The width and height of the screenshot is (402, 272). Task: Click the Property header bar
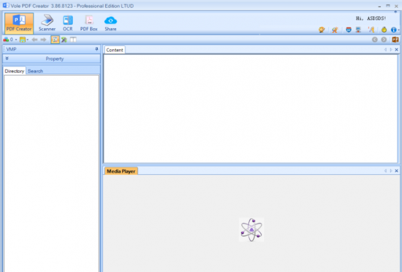click(51, 58)
